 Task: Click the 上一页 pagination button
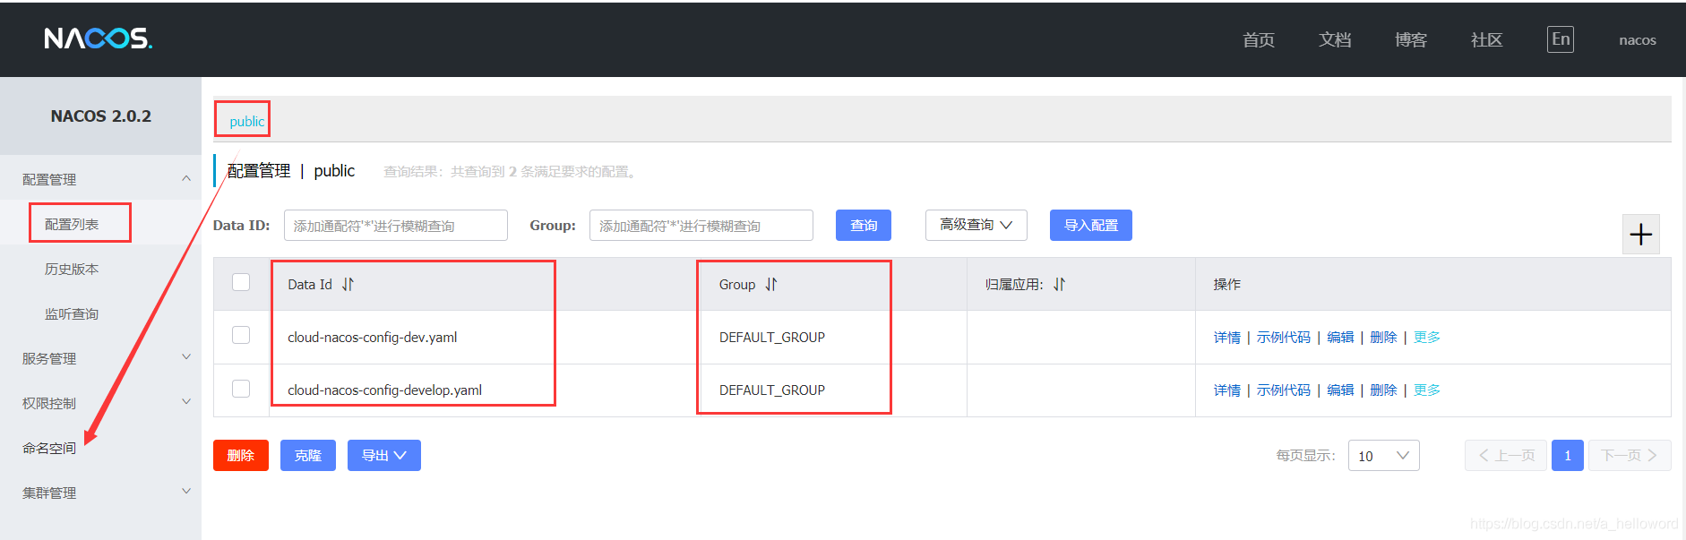tap(1506, 456)
